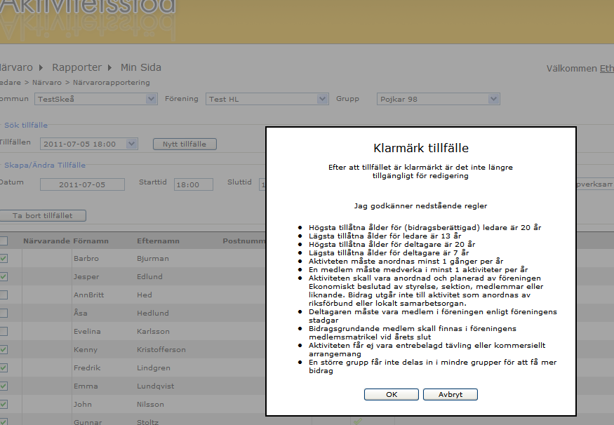Confirm the dialog with OK button

[x=391, y=394]
